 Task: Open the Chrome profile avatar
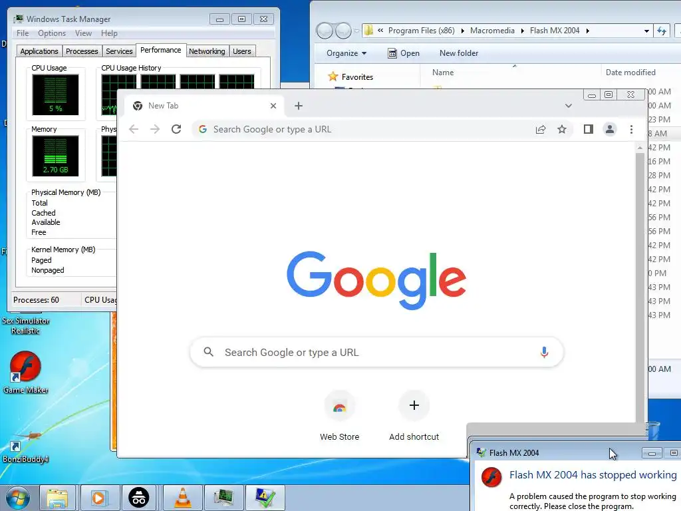coord(610,129)
